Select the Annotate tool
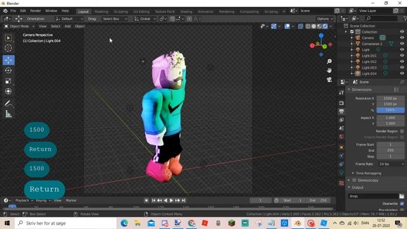This screenshot has width=407, height=229. [8, 103]
